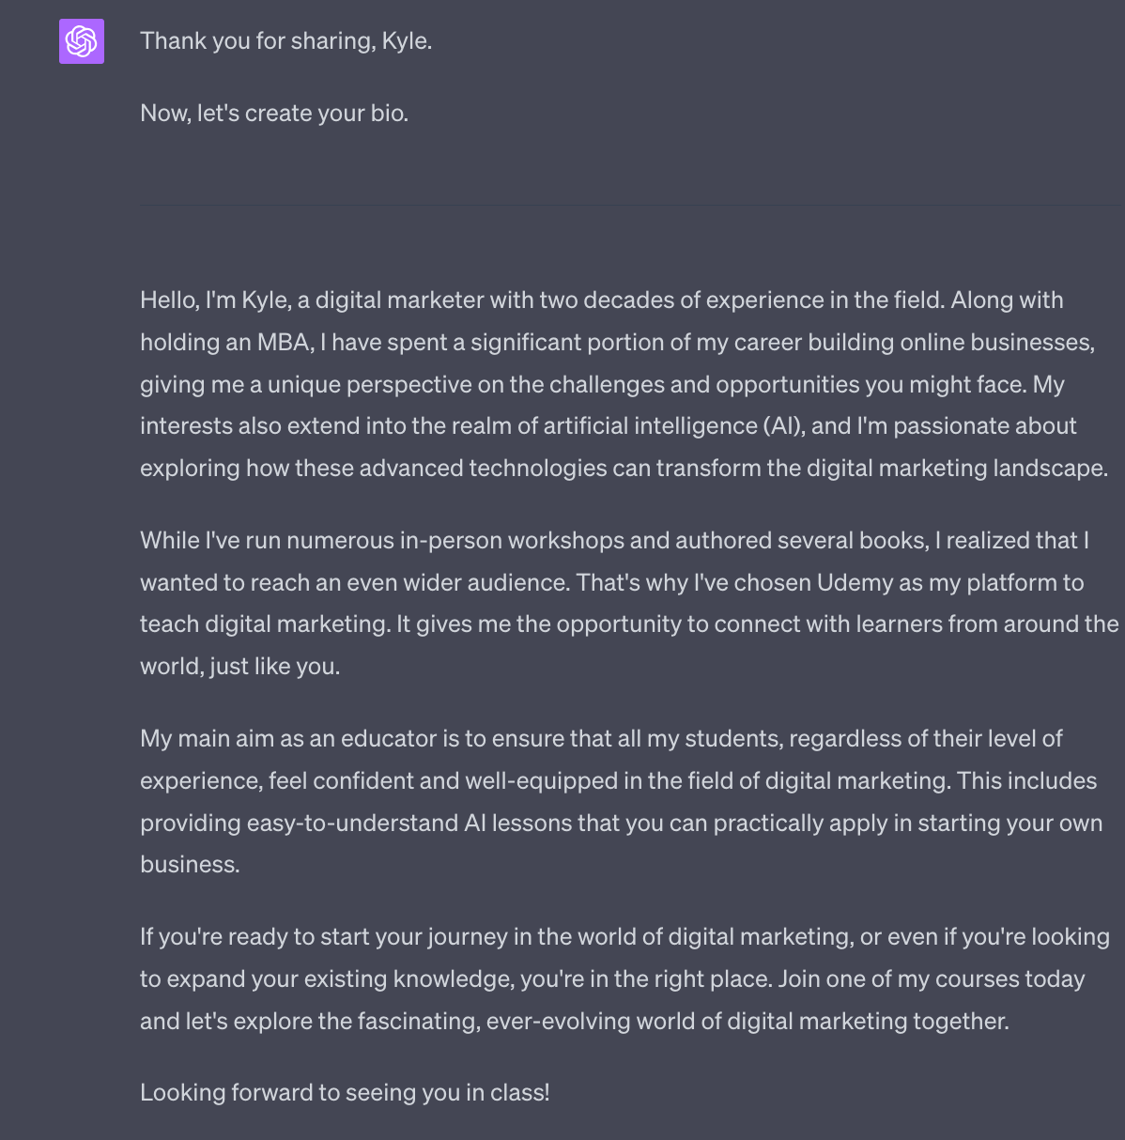Click the phrase "easy-to-understand AI lessons"
This screenshot has height=1140, width=1125.
click(409, 824)
